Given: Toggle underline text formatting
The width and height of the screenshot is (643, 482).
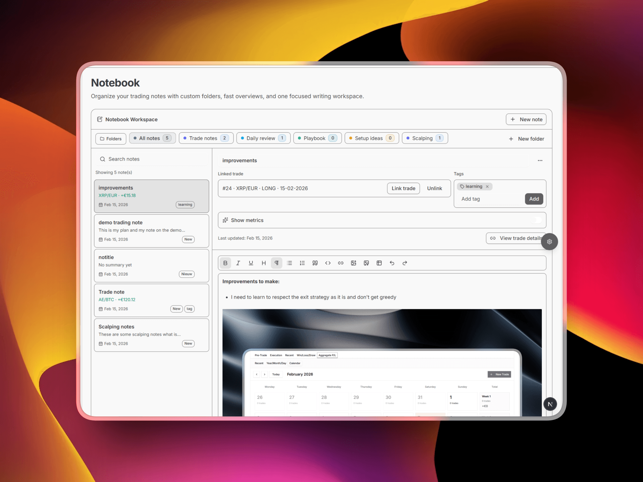Looking at the screenshot, I should click(x=251, y=263).
